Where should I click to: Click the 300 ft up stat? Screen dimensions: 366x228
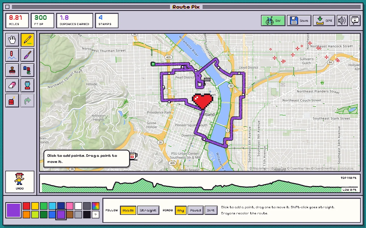tap(42, 21)
